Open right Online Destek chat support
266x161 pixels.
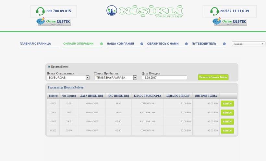click(230, 22)
